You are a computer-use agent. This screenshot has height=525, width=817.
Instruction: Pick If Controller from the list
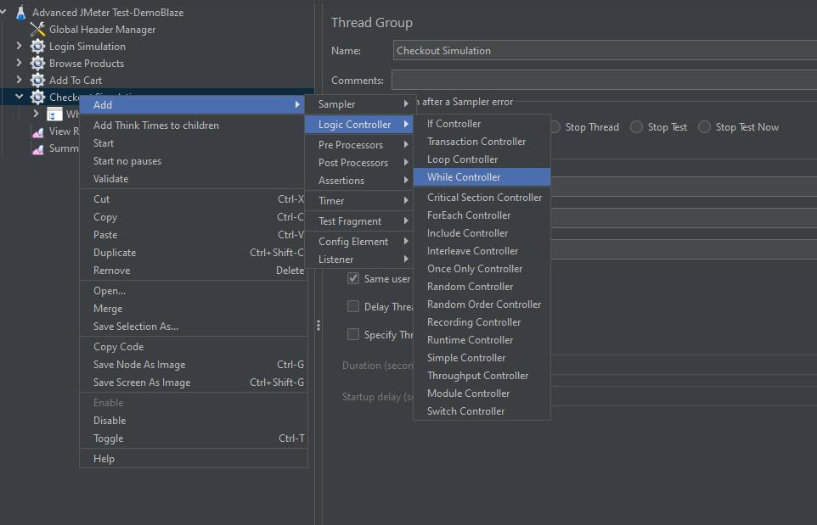[482, 124]
